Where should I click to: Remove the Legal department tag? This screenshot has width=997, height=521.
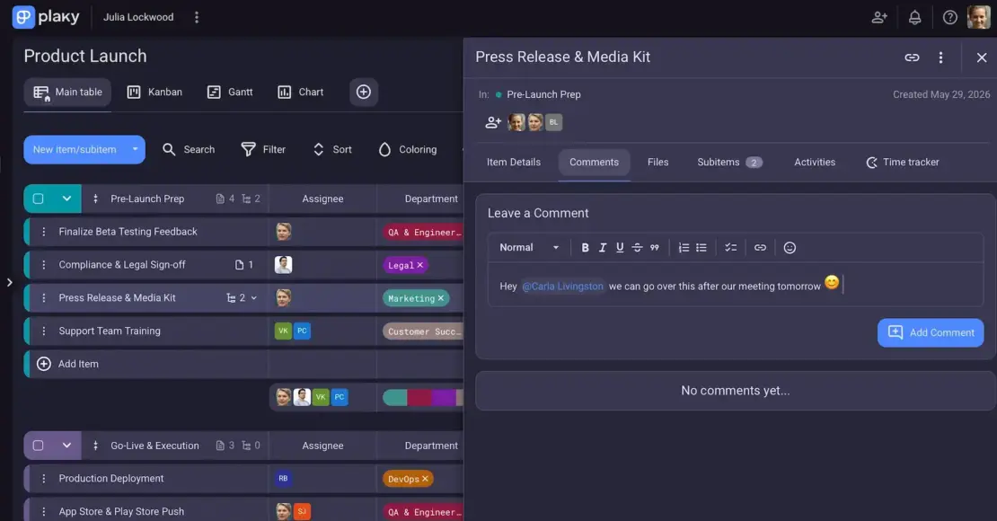(x=419, y=265)
